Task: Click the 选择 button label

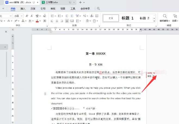Action: point(175,21)
